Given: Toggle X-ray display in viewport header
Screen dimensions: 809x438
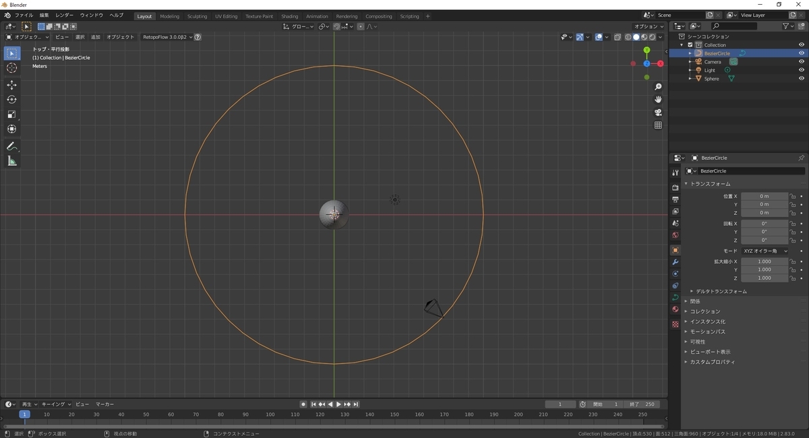Looking at the screenshot, I should [616, 37].
